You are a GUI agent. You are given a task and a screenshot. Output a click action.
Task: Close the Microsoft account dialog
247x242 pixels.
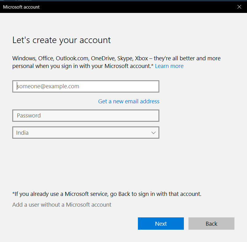(x=239, y=7)
